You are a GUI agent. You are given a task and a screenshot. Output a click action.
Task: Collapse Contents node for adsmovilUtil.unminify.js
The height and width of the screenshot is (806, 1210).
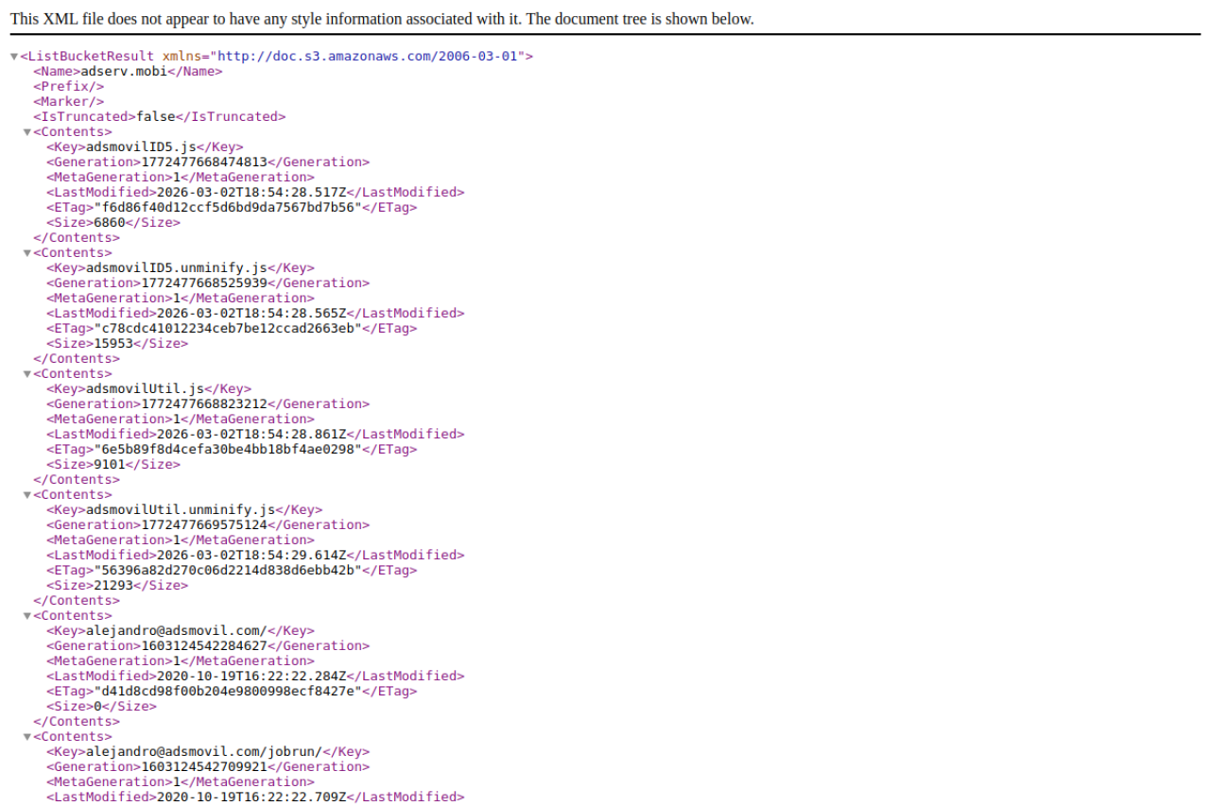tap(27, 495)
